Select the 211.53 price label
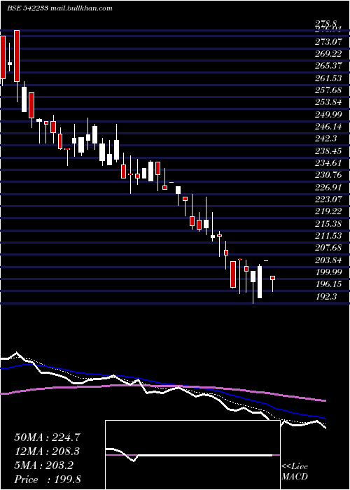This screenshot has height=490, width=350. pyautogui.click(x=328, y=236)
